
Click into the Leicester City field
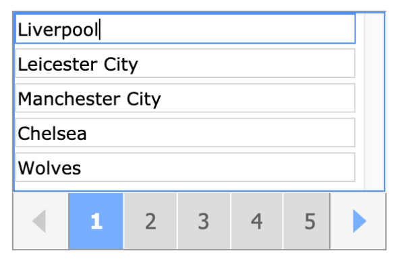click(x=185, y=64)
